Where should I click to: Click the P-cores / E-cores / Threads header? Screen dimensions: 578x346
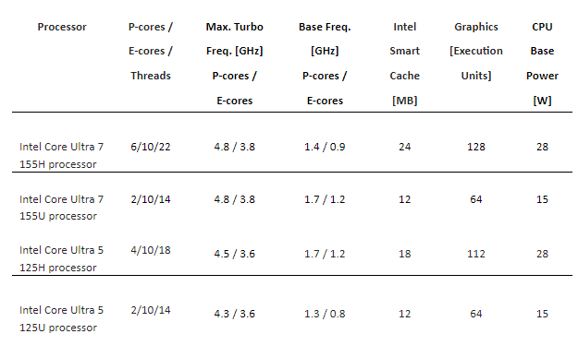click(x=151, y=51)
